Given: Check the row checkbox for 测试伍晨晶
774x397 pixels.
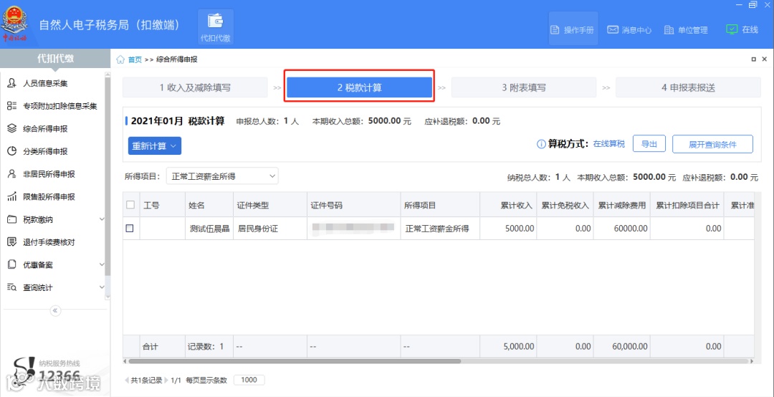Looking at the screenshot, I should click(130, 228).
